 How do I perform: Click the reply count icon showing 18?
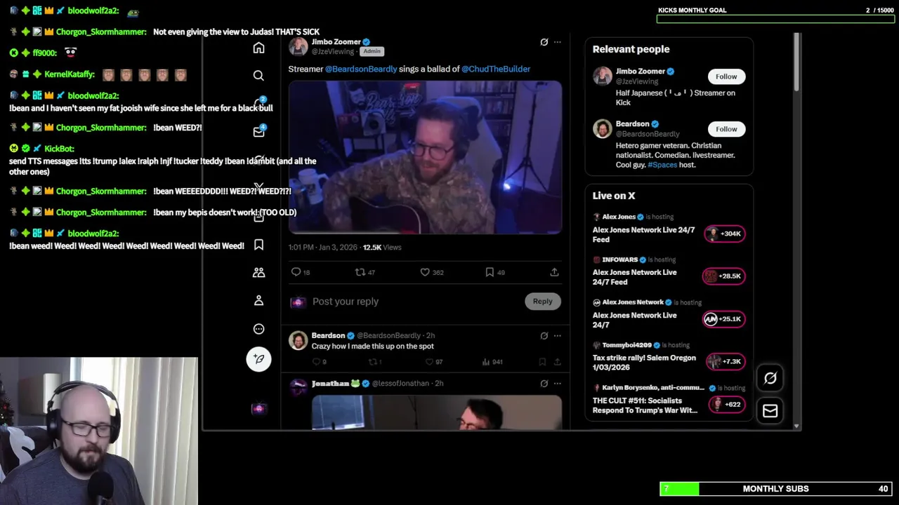point(296,272)
